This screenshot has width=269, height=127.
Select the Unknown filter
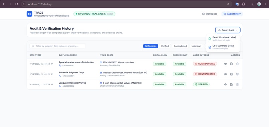pyautogui.click(x=196, y=46)
